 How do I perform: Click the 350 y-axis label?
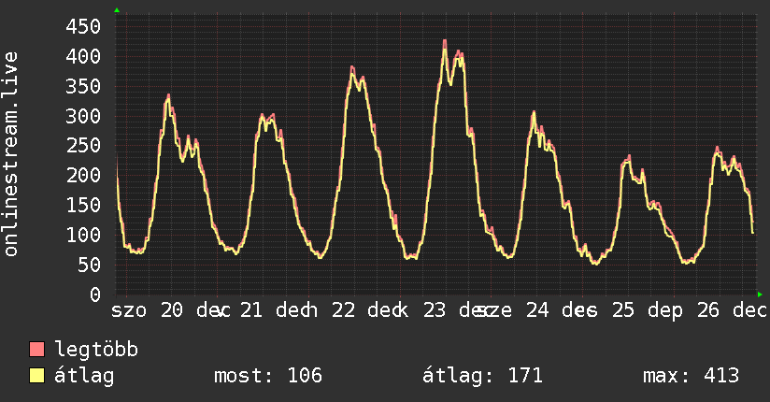click(x=83, y=87)
